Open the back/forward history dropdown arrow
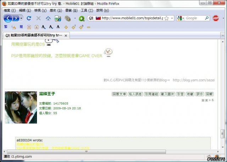Screen dimensions: 227x162 click(x=21, y=18)
